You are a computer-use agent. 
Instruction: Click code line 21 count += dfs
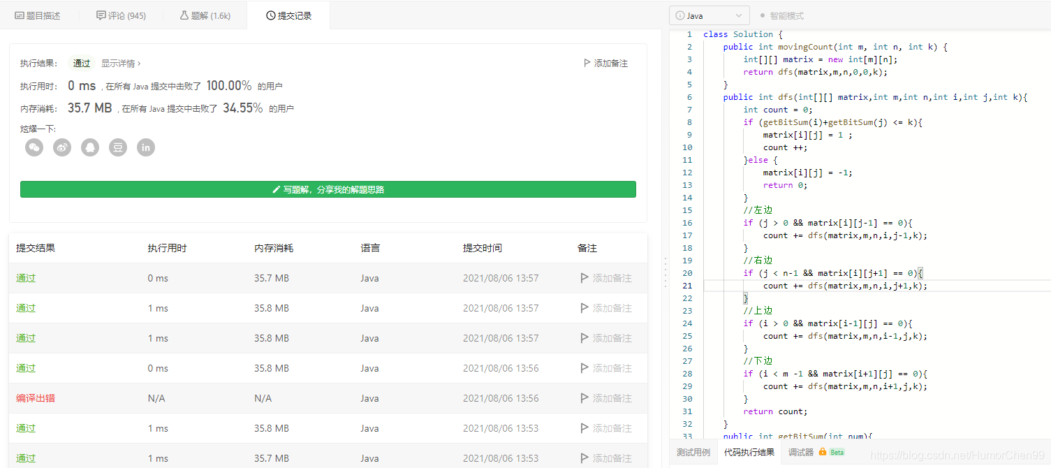(845, 286)
